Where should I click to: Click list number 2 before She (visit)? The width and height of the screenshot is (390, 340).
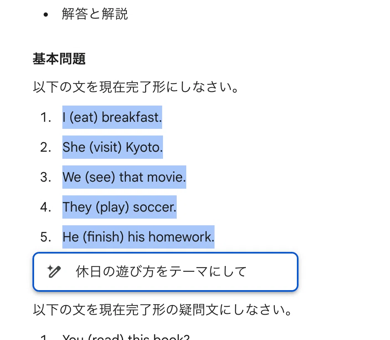point(46,147)
